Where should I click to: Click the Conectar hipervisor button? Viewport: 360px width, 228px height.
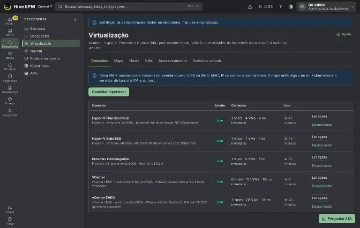click(109, 92)
